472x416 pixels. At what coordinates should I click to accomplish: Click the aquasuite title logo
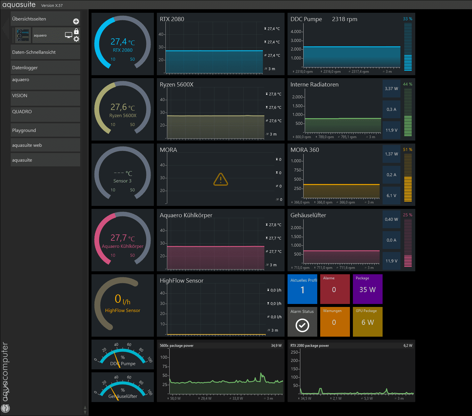pyautogui.click(x=19, y=5)
